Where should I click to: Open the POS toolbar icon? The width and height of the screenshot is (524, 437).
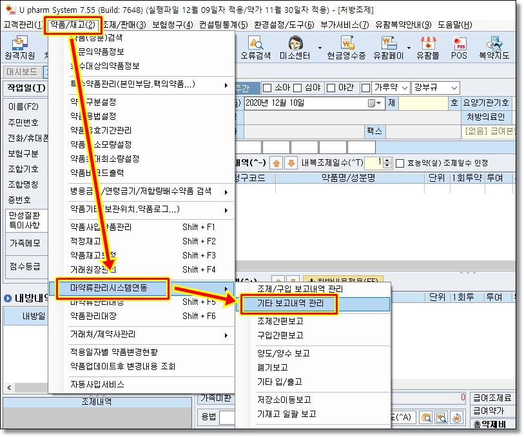pos(459,48)
